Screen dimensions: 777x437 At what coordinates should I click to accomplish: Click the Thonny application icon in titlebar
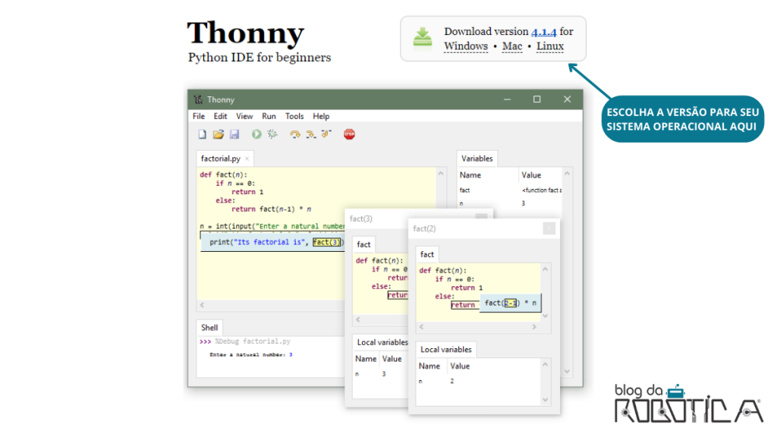[x=197, y=99]
